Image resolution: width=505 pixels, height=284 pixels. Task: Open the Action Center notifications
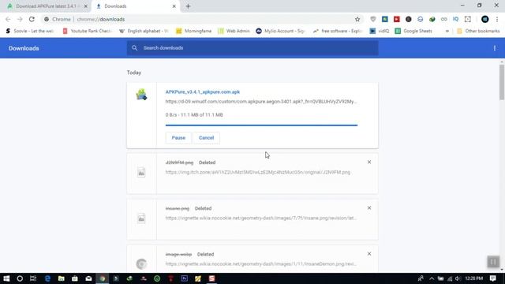pyautogui.click(x=492, y=278)
